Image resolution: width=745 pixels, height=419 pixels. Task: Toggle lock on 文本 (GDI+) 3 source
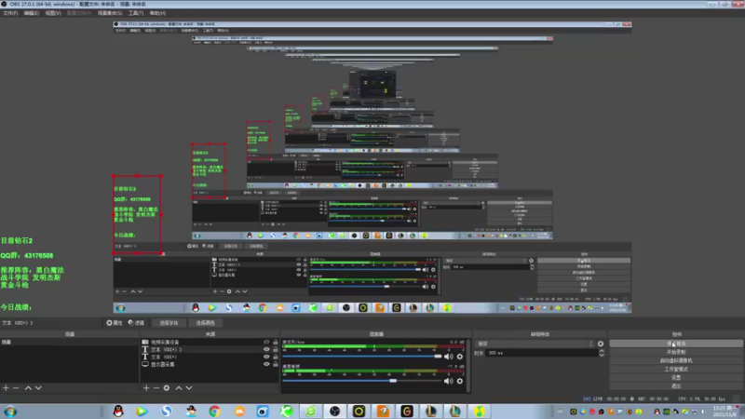click(276, 349)
